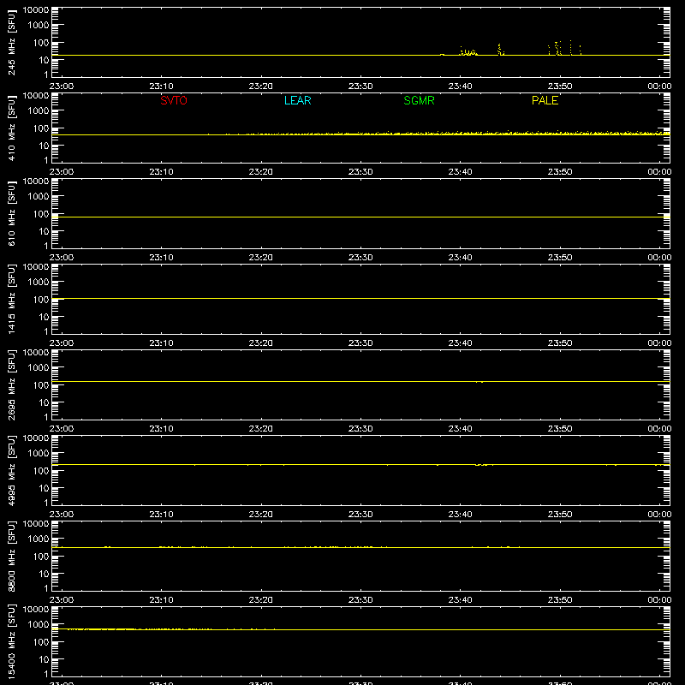685x685 pixels.
Task: Click the cyan LEAR station label
Action: tap(297, 100)
